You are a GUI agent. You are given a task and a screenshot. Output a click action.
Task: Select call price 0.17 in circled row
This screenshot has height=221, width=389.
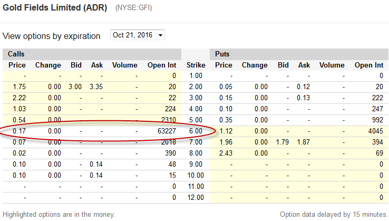(19, 131)
